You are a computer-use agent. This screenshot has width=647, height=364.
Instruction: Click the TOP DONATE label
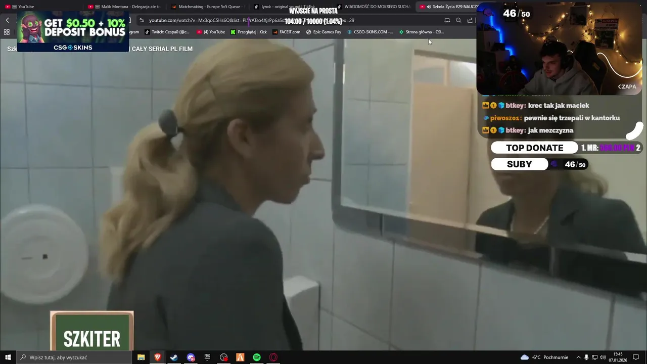[534, 148]
